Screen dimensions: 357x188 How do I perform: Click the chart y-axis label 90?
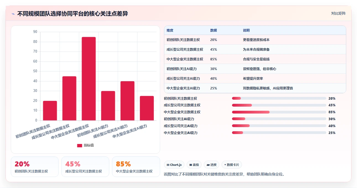pyautogui.click(x=35, y=32)
